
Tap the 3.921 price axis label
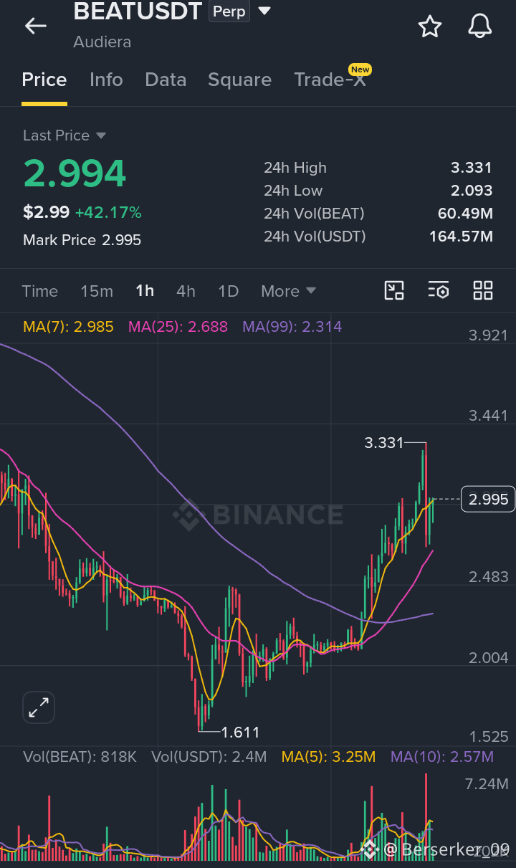tap(488, 335)
